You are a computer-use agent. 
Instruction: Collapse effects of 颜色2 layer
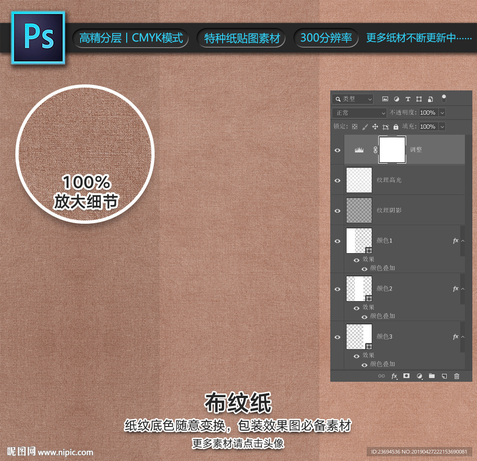(463, 289)
